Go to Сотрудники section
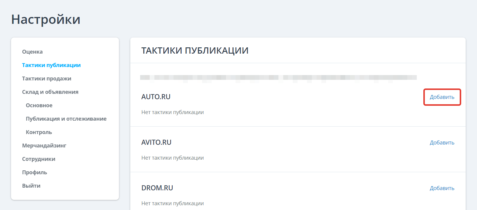Screen dimensions: 477x210 click(38, 159)
